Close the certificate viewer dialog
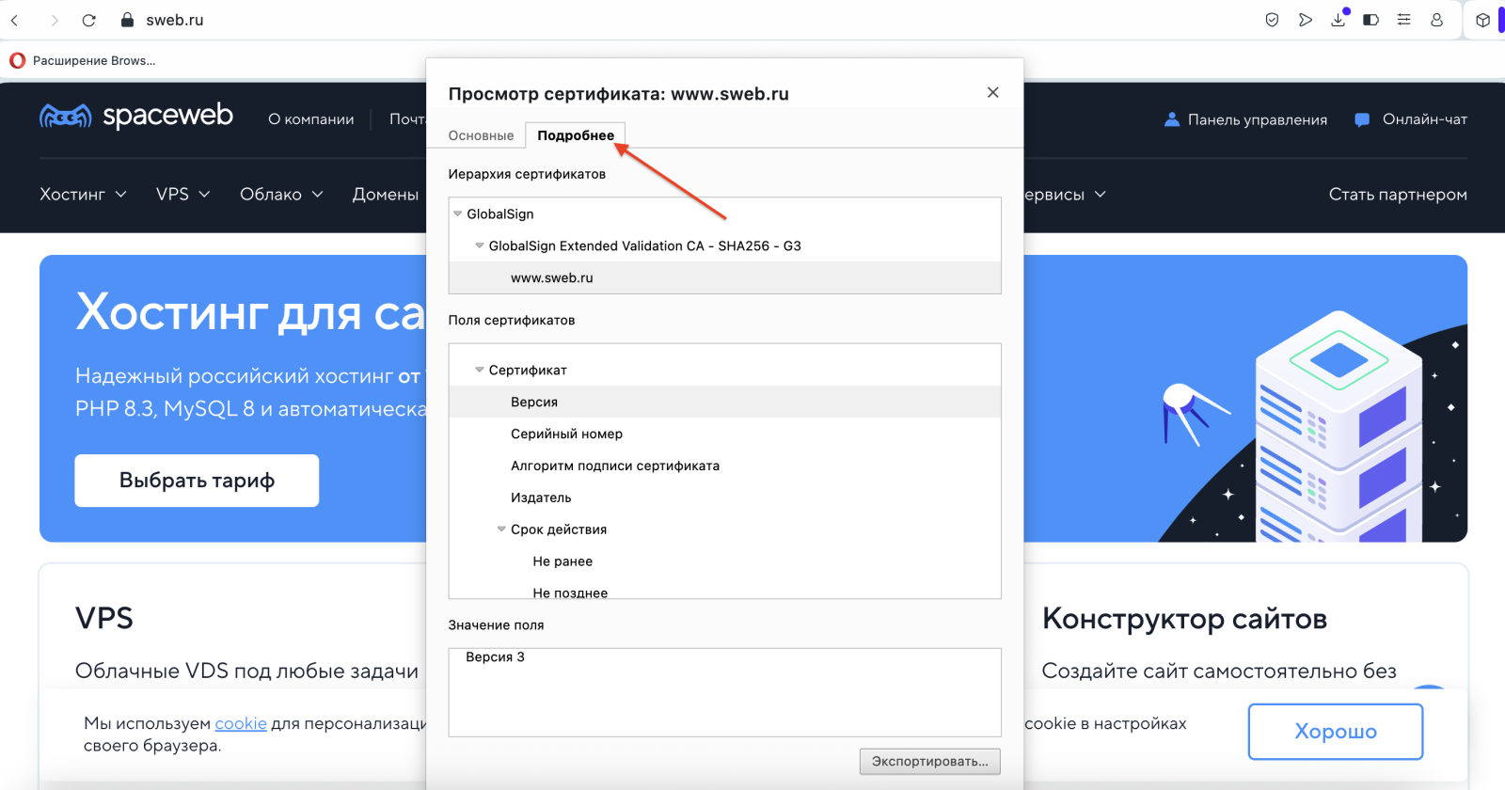The height and width of the screenshot is (790, 1505). click(992, 92)
